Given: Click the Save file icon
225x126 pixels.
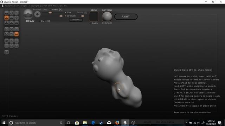Looking at the screenshot, I should [x=17, y=46].
